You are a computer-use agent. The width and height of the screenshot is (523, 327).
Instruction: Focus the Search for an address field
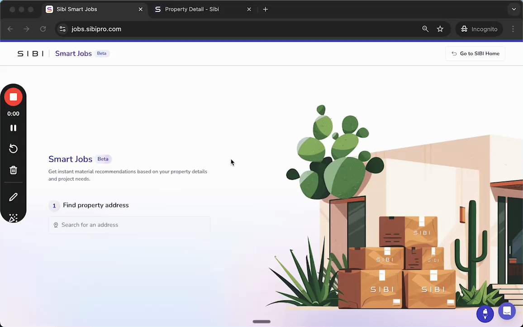[129, 225]
